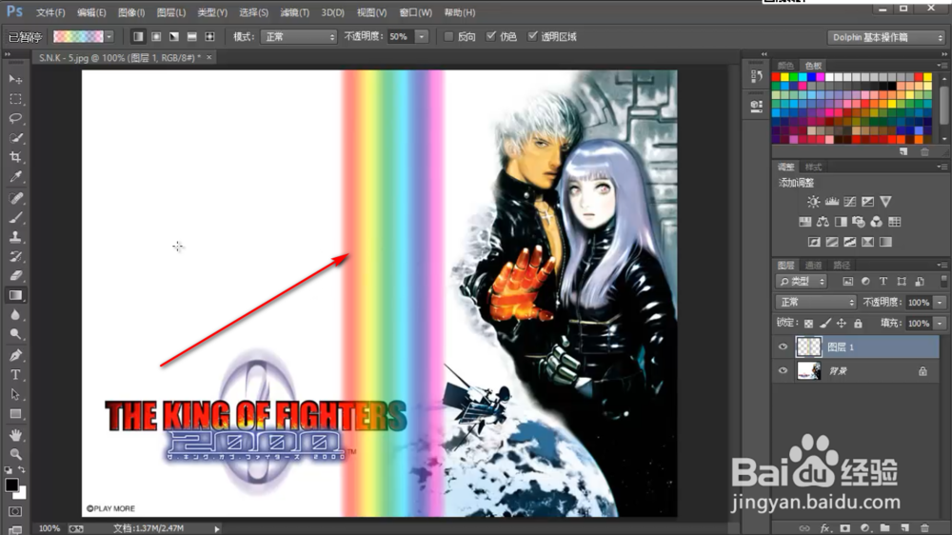Select the Move tool

click(15, 80)
